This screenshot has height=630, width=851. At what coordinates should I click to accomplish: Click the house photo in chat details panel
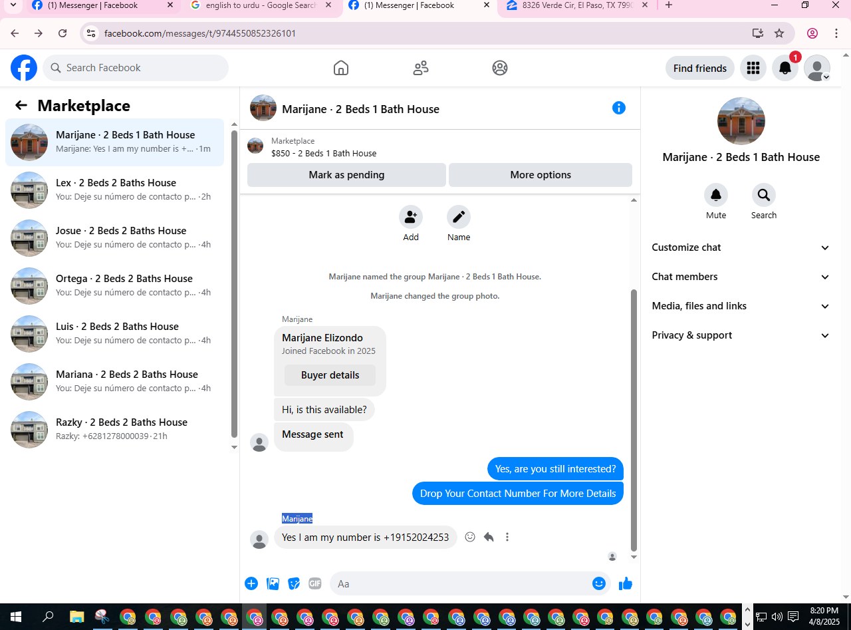(x=741, y=121)
